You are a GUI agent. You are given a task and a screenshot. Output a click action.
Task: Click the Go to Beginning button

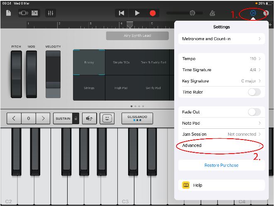pyautogui.click(x=122, y=13)
